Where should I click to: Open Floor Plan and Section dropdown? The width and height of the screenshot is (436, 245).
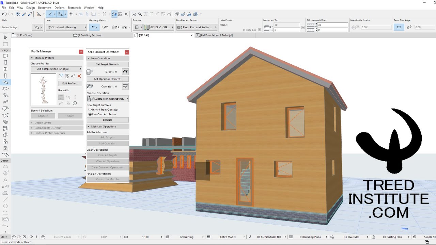(197, 27)
